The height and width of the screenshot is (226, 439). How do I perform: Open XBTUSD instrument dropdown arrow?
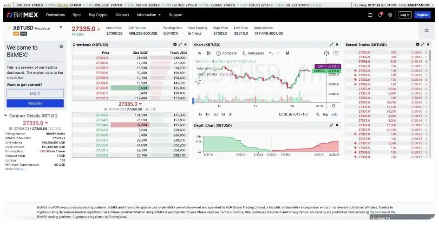pyautogui.click(x=61, y=27)
